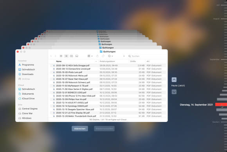Open the group-by dropdown in the toolbar
The image size is (227, 152).
90,56
